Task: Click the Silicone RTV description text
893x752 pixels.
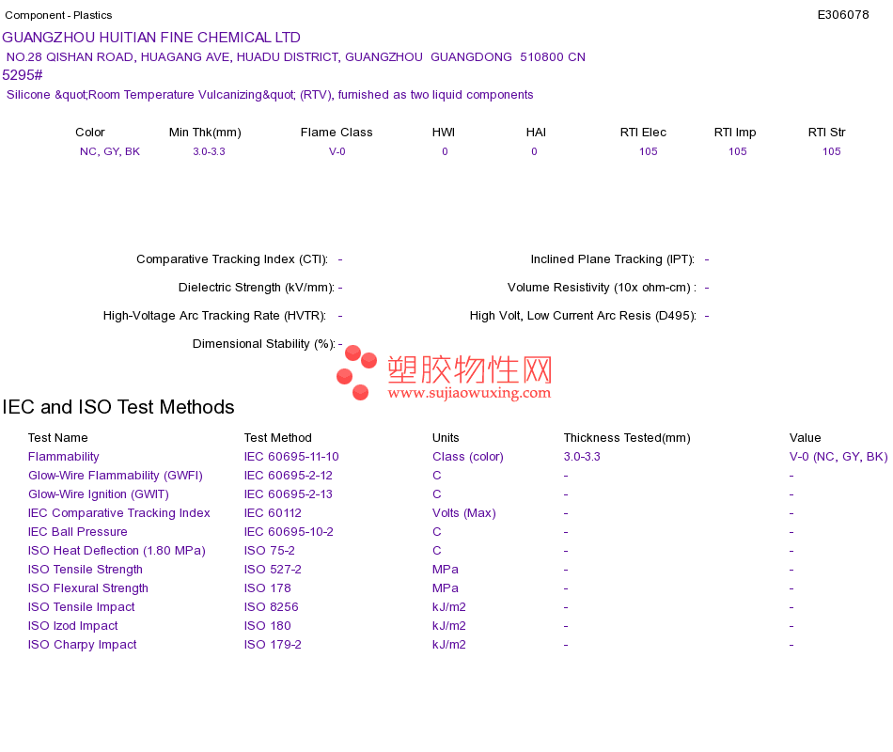Action: [x=270, y=95]
